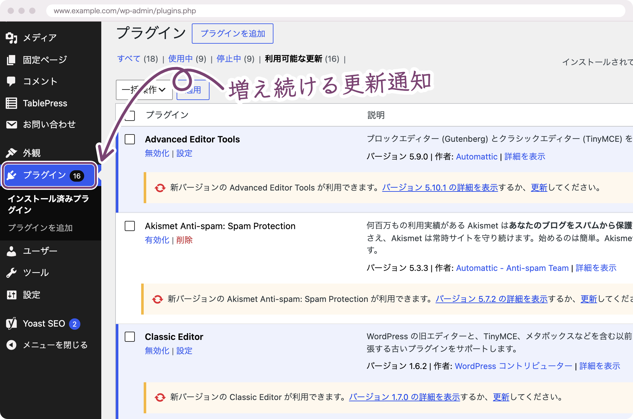Viewport: 633px width, 419px height.
Task: Open 設定 for Advanced Editor Tools
Action: pos(184,153)
